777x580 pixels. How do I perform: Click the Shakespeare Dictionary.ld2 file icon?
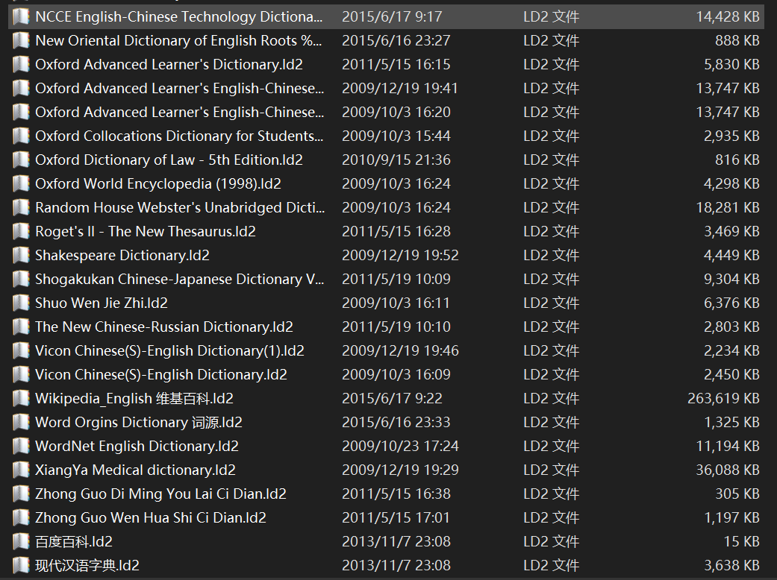[x=21, y=256]
